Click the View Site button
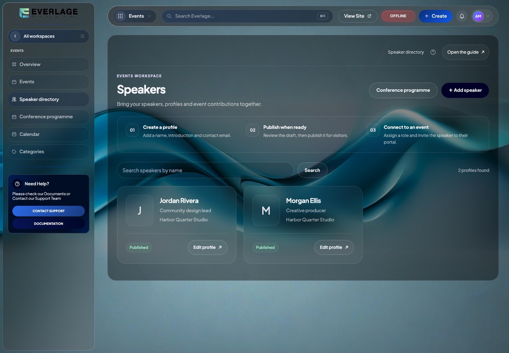The width and height of the screenshot is (509, 353). click(358, 16)
